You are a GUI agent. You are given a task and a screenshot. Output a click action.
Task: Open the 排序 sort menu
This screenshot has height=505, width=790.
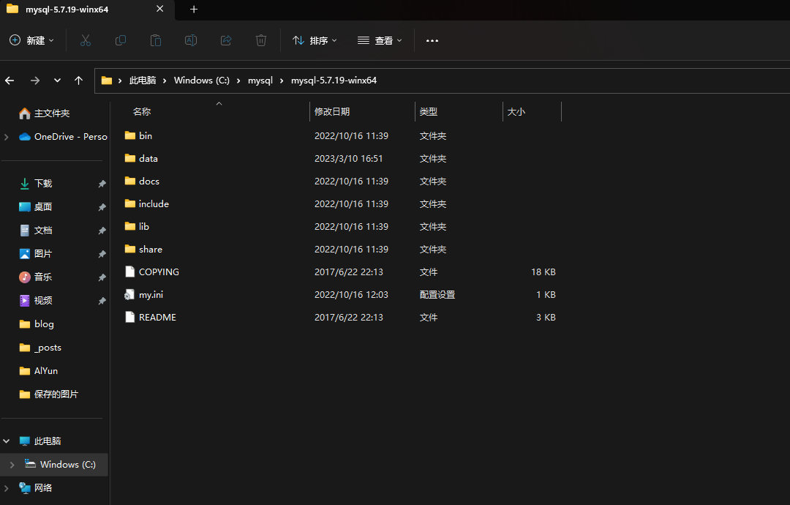point(315,41)
